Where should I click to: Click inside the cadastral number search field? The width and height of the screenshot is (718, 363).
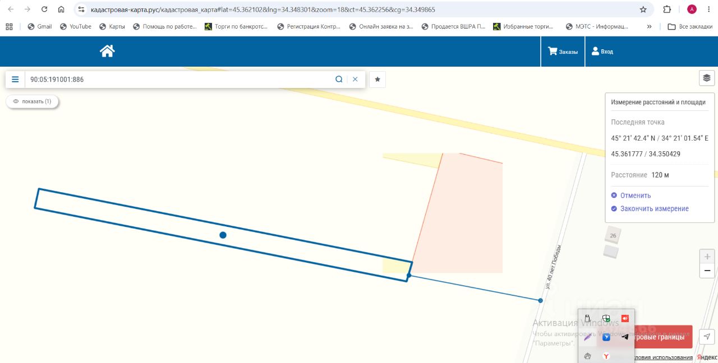179,80
